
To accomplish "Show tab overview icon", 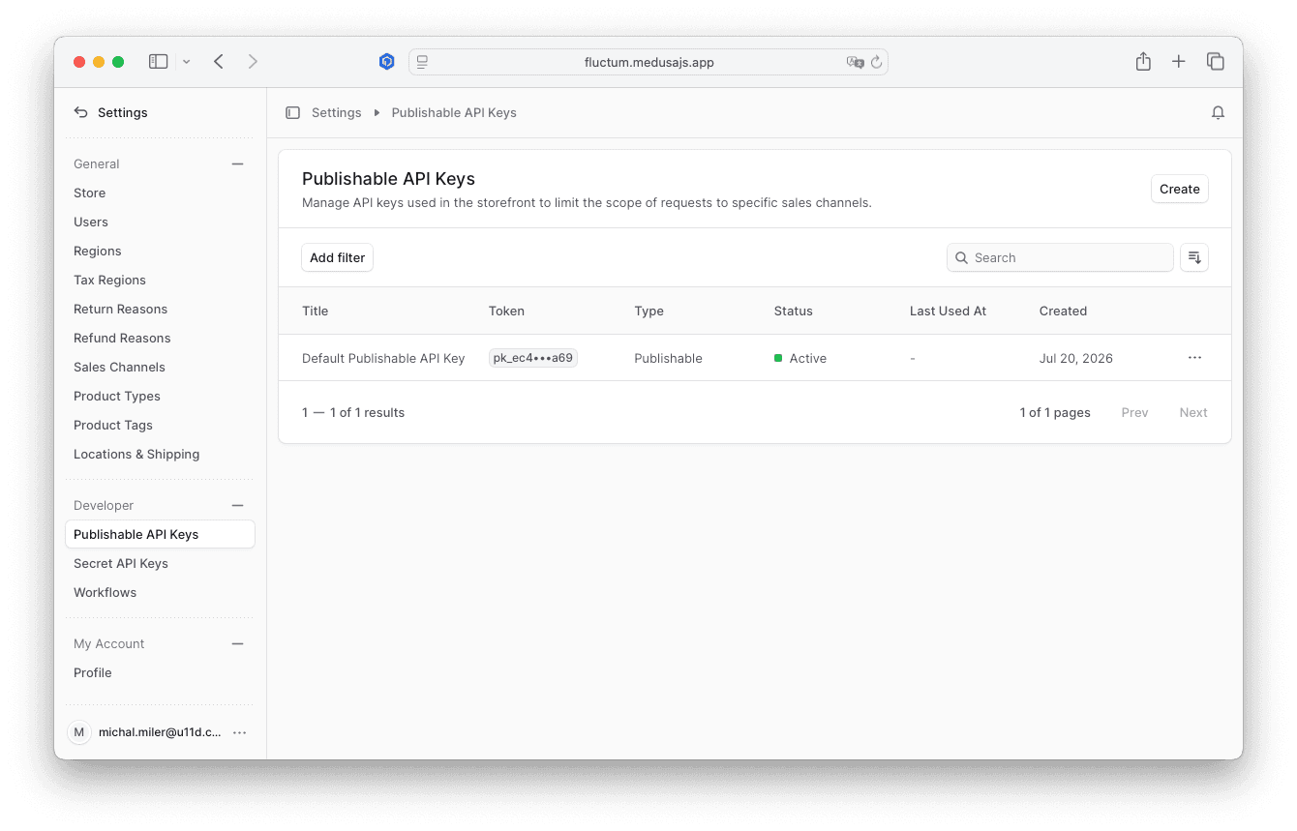I will [x=1216, y=61].
